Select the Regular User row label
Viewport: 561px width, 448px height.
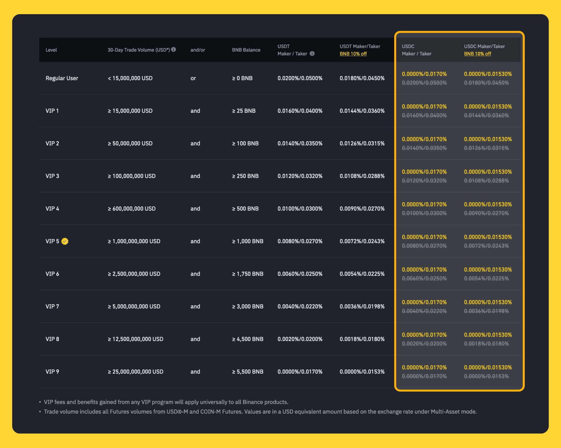tap(62, 78)
